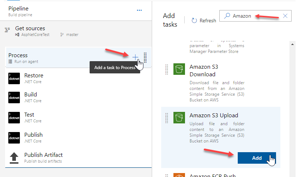Screen dimensions: 297x177
Task: Click the search magnifier icon
Action: (x=227, y=16)
